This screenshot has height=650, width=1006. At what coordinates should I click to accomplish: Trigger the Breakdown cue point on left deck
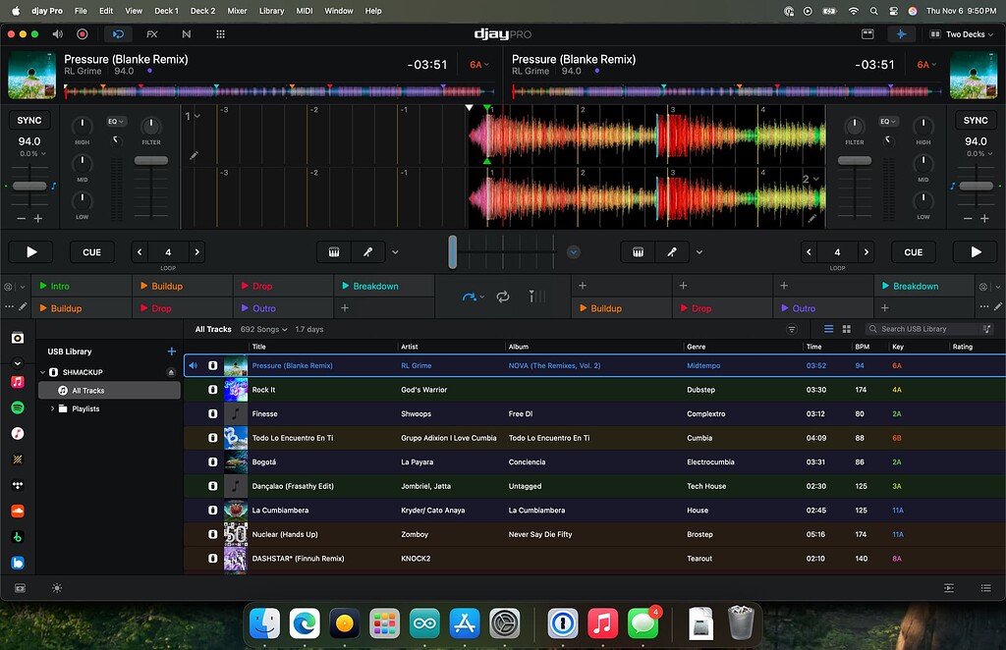coord(384,286)
